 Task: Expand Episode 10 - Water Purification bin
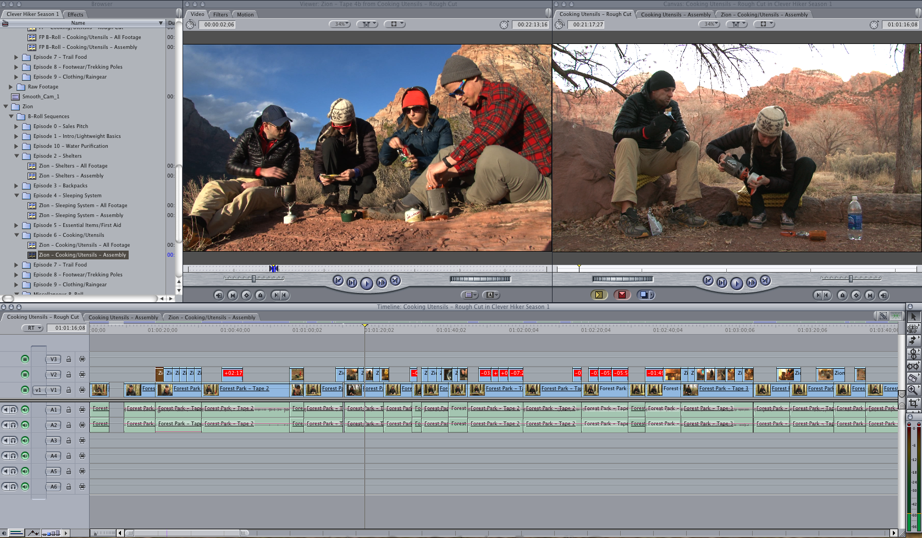pos(16,146)
